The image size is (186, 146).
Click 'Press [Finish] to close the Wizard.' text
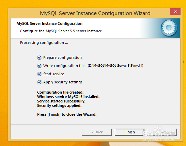click(67, 114)
